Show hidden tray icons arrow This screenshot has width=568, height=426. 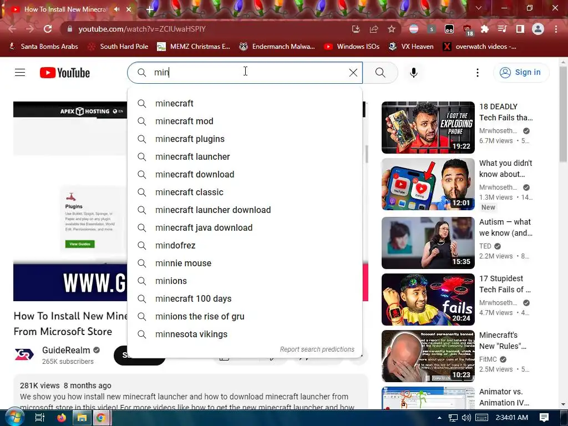[x=439, y=418]
